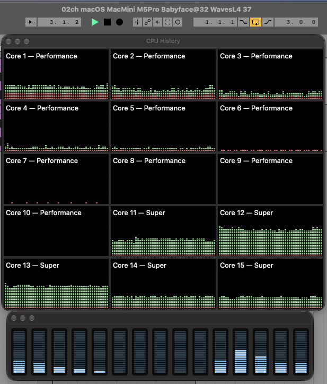Click the arrangement position field 3. 1. 2
The width and height of the screenshot is (327, 384).
click(x=59, y=22)
